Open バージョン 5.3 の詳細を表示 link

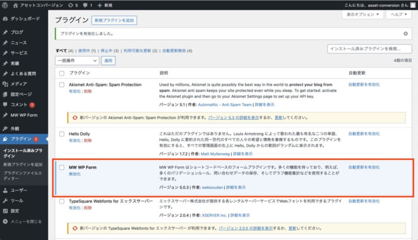tap(233, 118)
